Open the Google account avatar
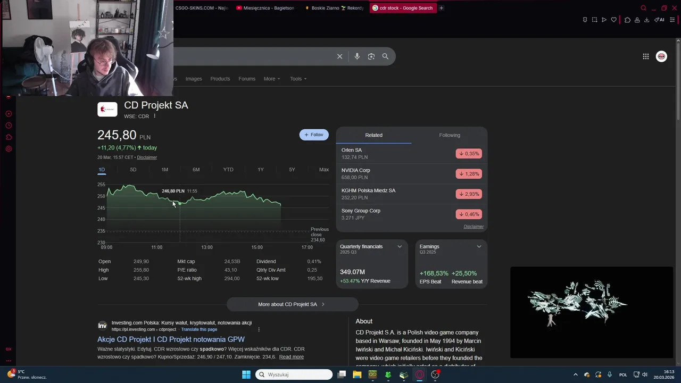This screenshot has height=383, width=681. [x=661, y=56]
